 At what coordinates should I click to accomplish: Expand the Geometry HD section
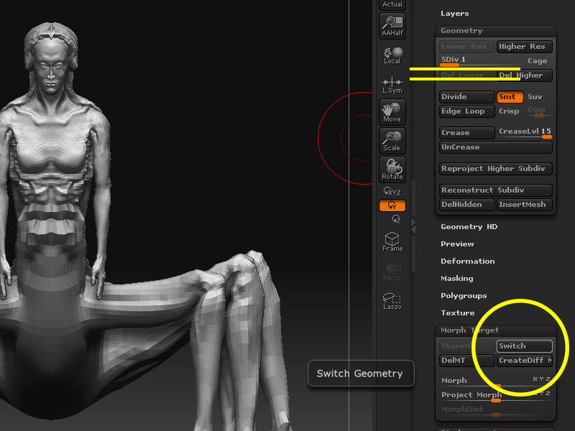point(469,226)
